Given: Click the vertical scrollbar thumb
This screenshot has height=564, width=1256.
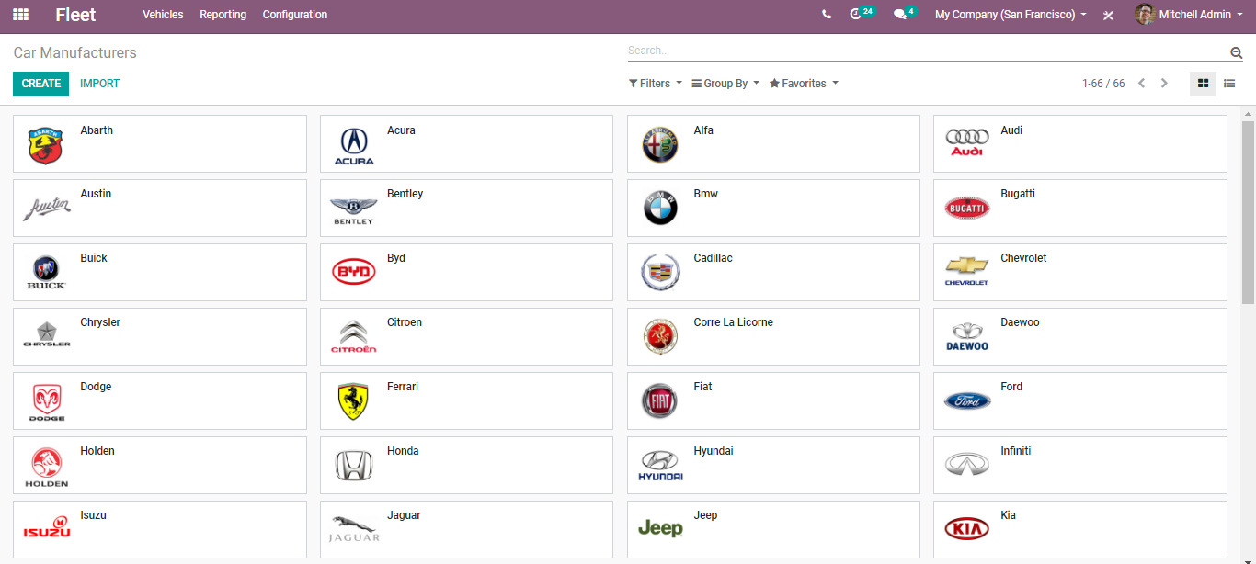Looking at the screenshot, I should click(1248, 212).
